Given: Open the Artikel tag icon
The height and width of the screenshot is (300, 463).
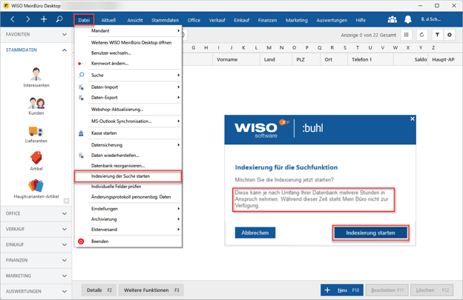Looking at the screenshot, I should click(x=36, y=157).
